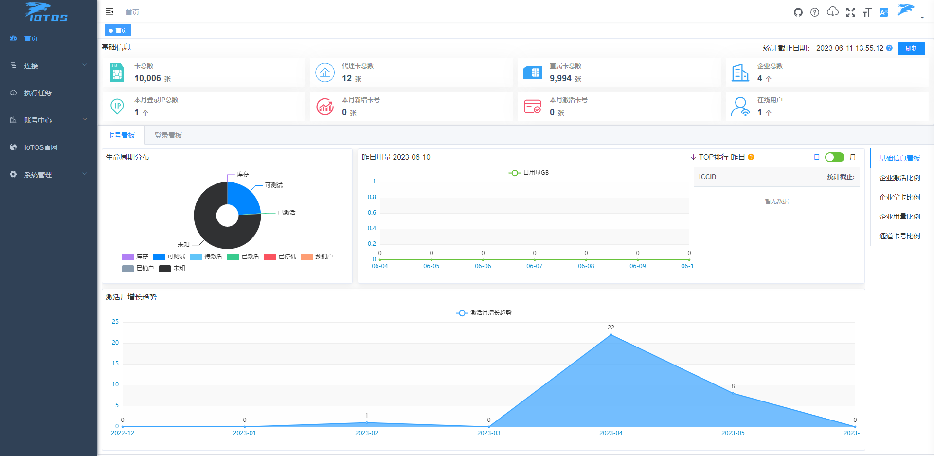Jump to 企业拿卡比例 anchor link
The image size is (934, 456).
point(899,197)
